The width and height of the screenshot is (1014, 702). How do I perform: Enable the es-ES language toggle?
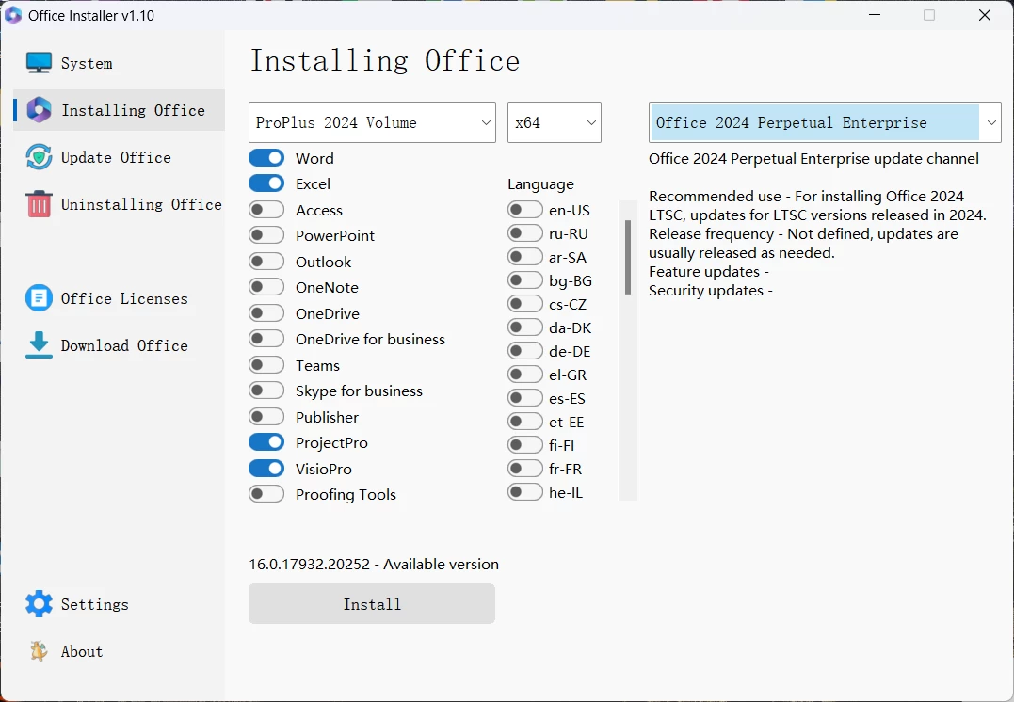pyautogui.click(x=525, y=397)
